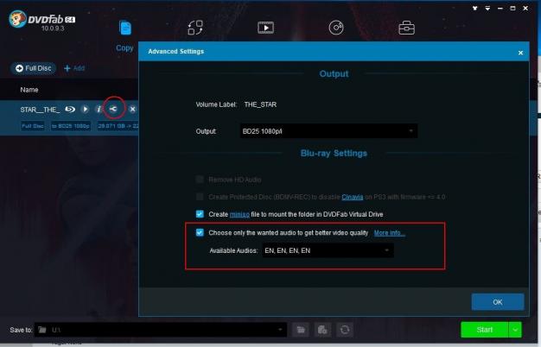
Task: Click the green Start button
Action: click(x=485, y=330)
